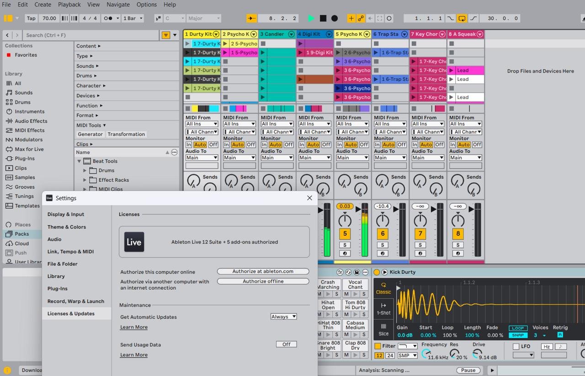Image resolution: width=585 pixels, height=376 pixels.
Task: Arm the Arrangement Record button
Action: 335,18
